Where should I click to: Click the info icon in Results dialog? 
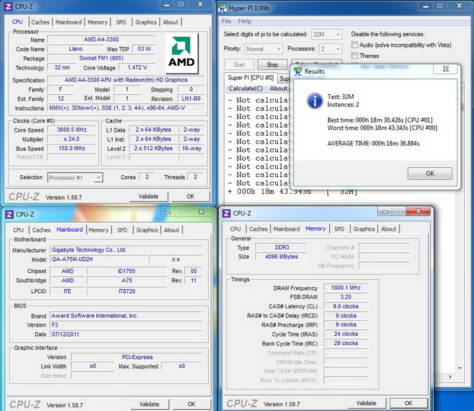point(315,100)
